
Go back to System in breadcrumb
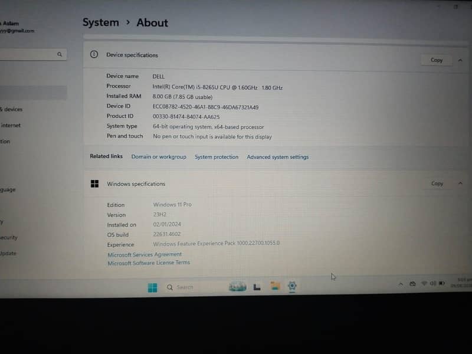tap(100, 22)
